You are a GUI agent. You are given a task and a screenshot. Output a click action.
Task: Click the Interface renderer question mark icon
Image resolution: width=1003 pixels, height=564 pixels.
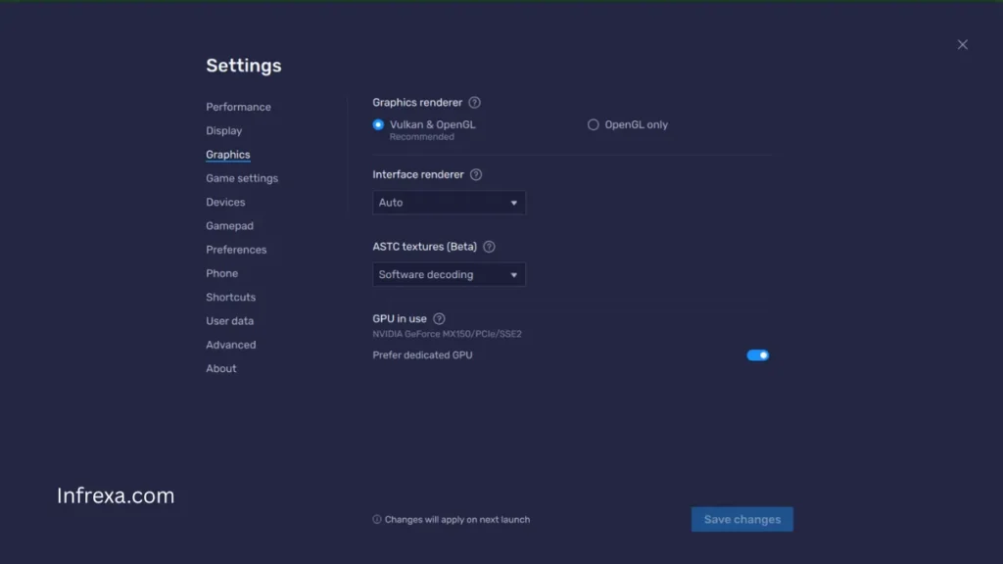pyautogui.click(x=476, y=174)
